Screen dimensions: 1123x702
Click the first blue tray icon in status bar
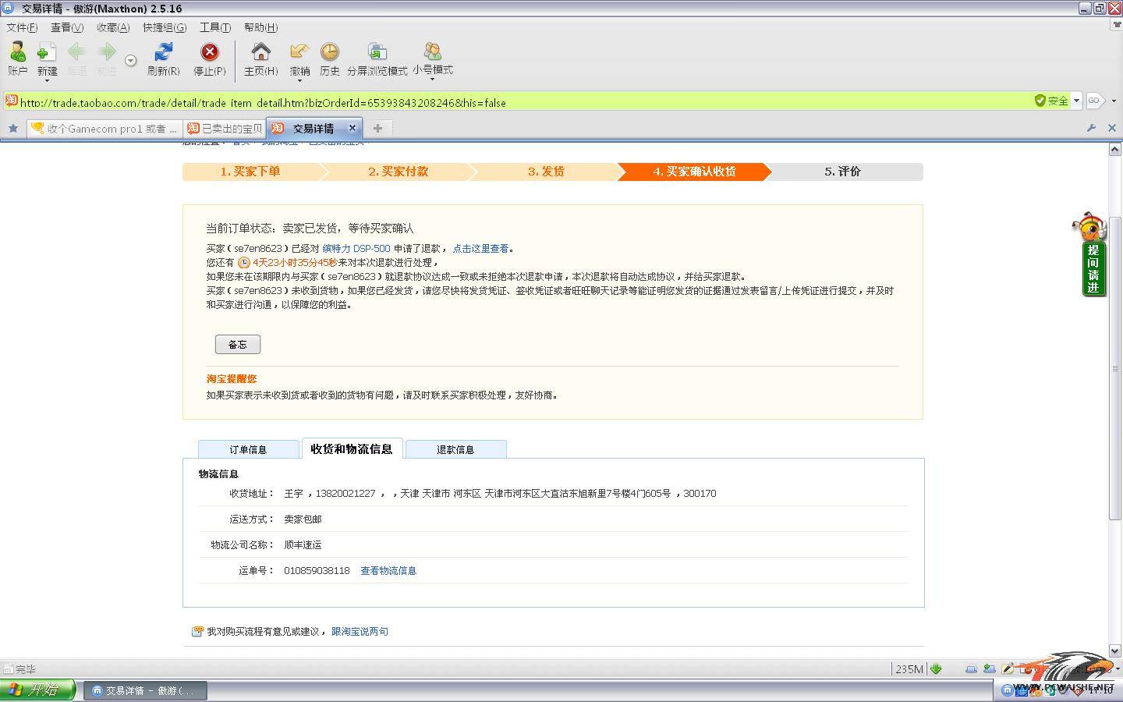click(971, 668)
